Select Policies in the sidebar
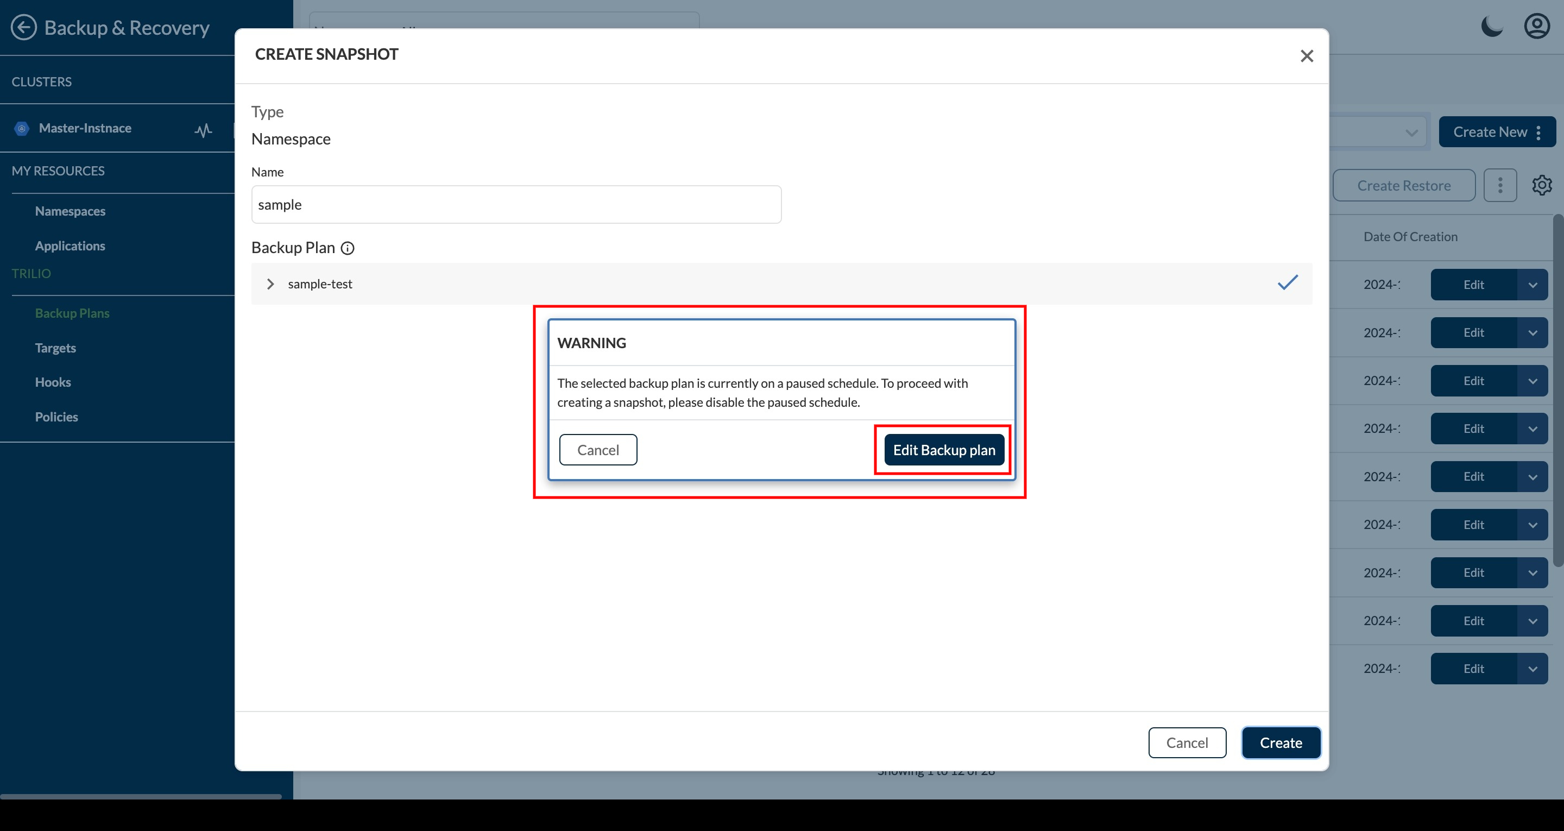The width and height of the screenshot is (1564, 831). pyautogui.click(x=56, y=417)
